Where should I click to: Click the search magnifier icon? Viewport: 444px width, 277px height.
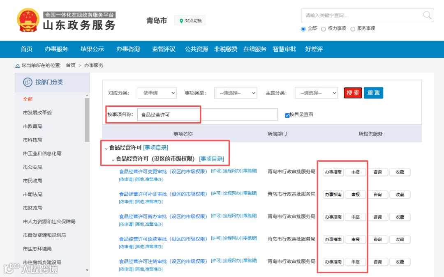point(427,15)
